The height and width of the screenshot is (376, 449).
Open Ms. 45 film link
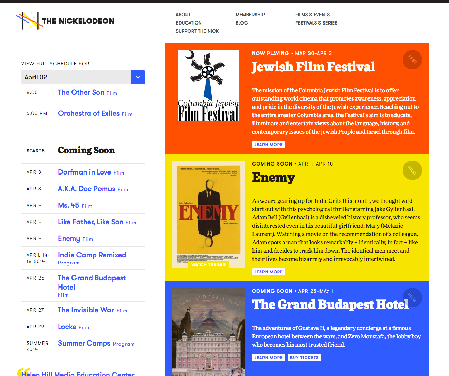69,205
